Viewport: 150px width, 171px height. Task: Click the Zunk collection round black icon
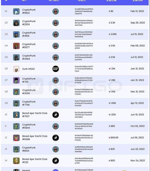coord(55,69)
